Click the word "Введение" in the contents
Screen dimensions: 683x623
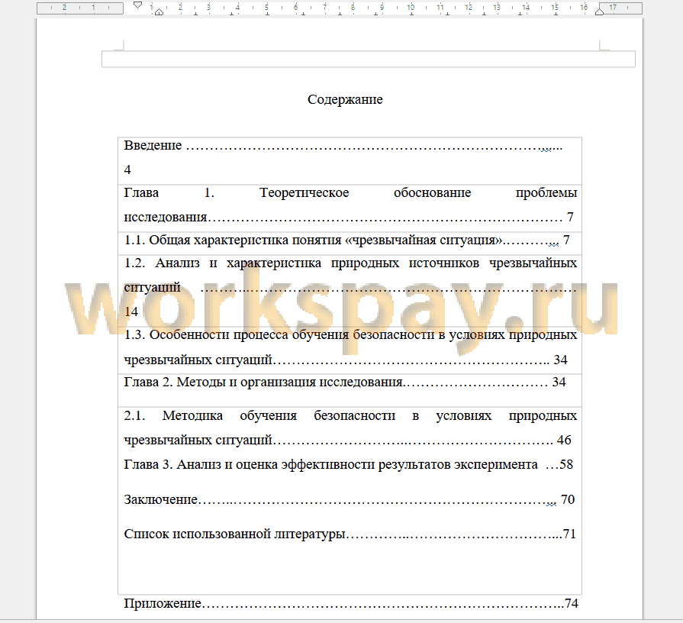[153, 145]
